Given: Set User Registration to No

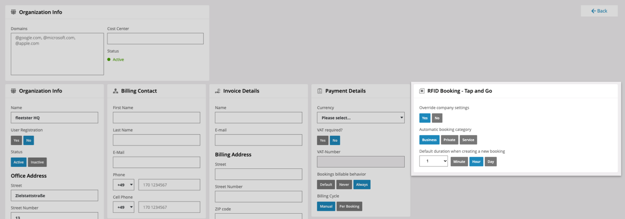Looking at the screenshot, I should [29, 140].
